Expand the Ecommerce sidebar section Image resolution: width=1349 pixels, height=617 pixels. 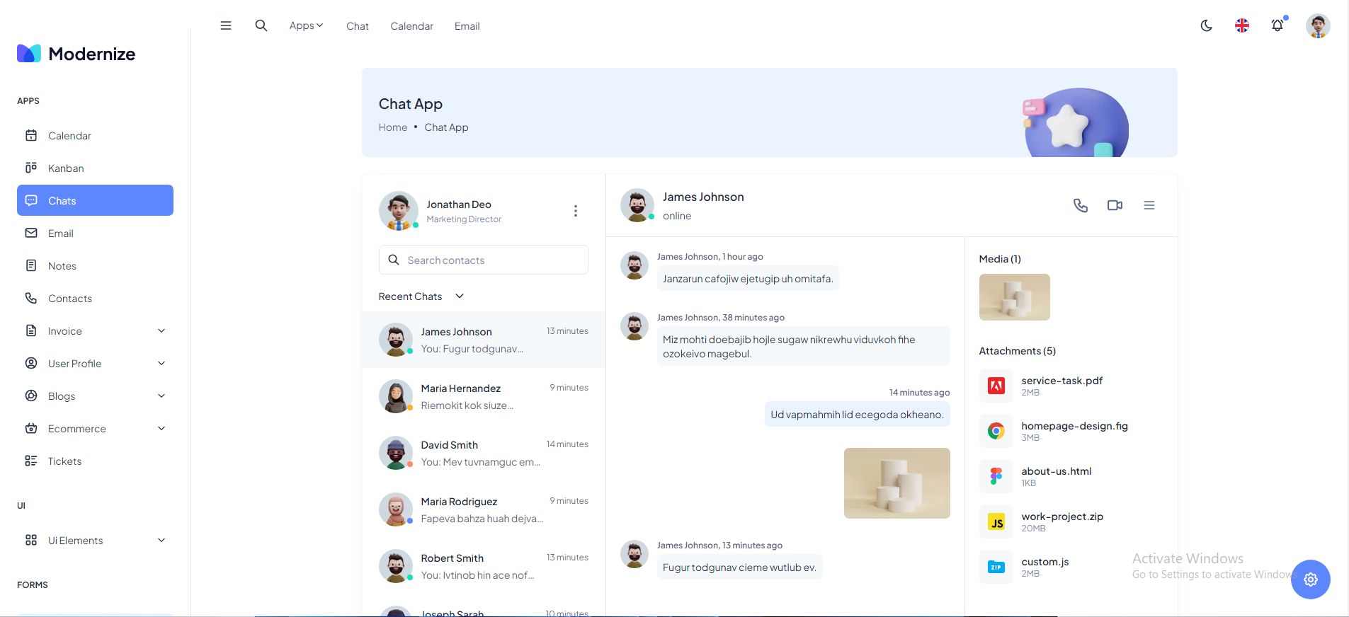click(95, 428)
